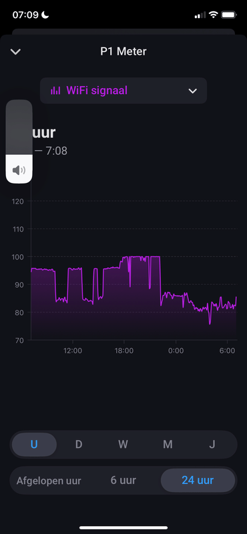Viewport: 247px width, 534px height.
Task: Tap the 70 label on the y-axis
Action: [x=19, y=340]
